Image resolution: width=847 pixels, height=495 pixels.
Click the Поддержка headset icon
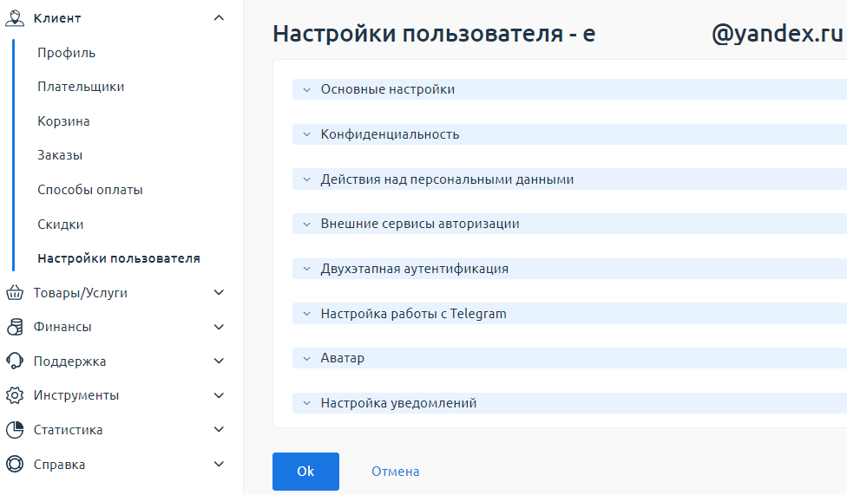tap(15, 361)
